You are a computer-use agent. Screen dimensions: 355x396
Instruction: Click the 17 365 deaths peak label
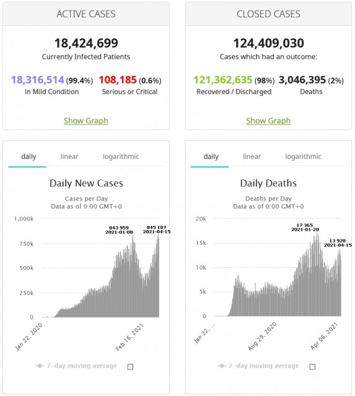305,227
